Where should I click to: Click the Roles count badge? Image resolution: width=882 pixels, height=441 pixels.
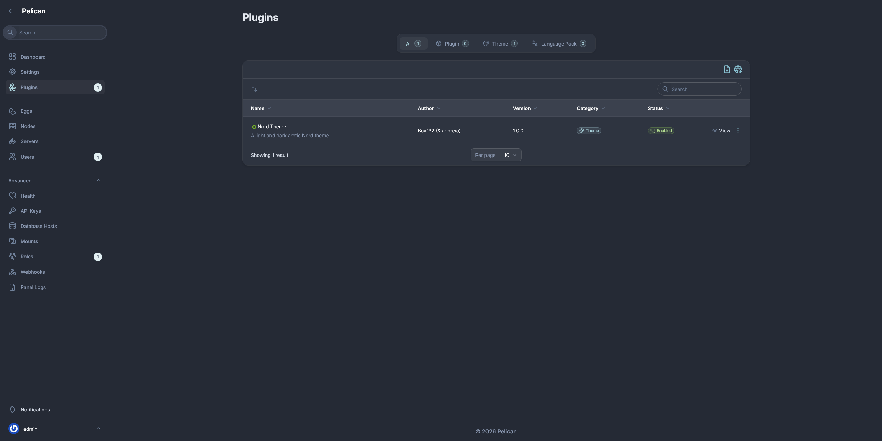tap(98, 257)
